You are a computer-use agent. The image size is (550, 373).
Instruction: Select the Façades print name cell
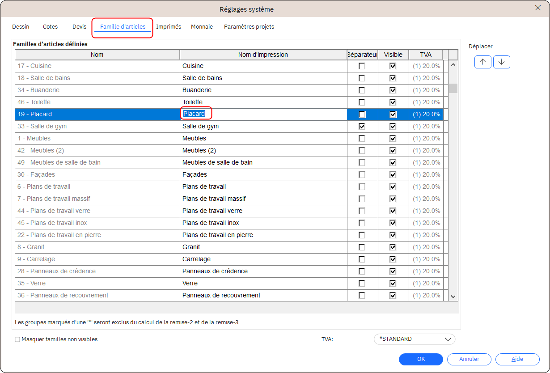(x=263, y=175)
